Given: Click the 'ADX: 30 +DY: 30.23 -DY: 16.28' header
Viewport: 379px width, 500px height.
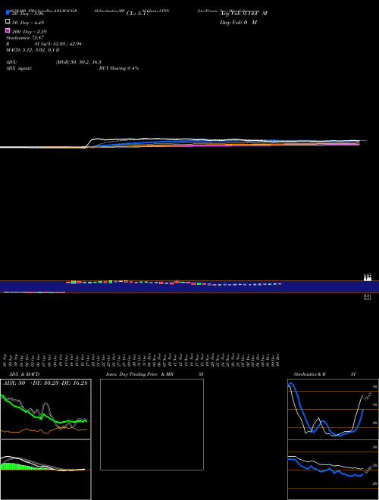Looking at the screenshot, I should tap(45, 383).
